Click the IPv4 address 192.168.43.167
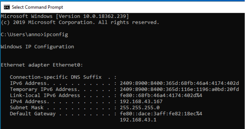This screenshot has height=129, width=245. pyautogui.click(x=141, y=102)
